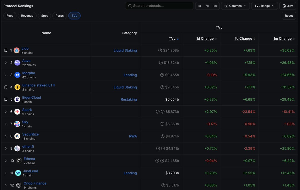Expand the Spark row
Image resolution: width=300 pixels, height=190 pixels.
pyautogui.click(x=6, y=112)
